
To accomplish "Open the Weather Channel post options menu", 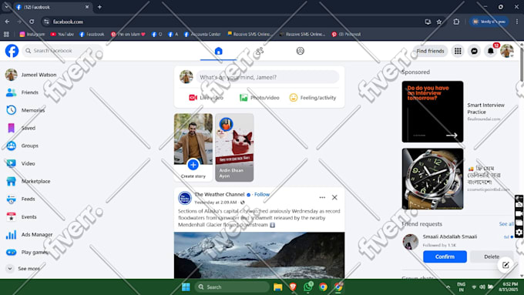I will [x=322, y=197].
